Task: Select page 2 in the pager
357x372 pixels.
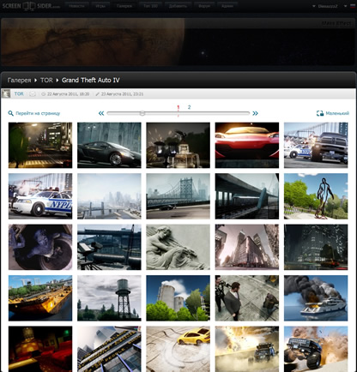Action: point(189,107)
